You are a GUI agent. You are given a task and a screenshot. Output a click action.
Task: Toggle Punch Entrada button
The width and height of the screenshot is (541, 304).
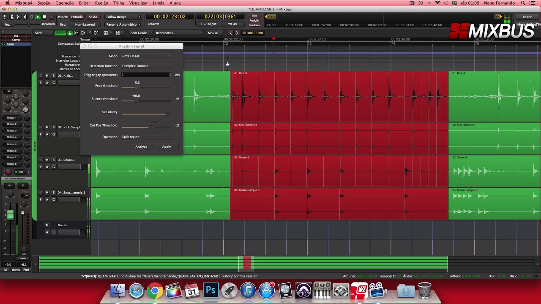point(77,17)
